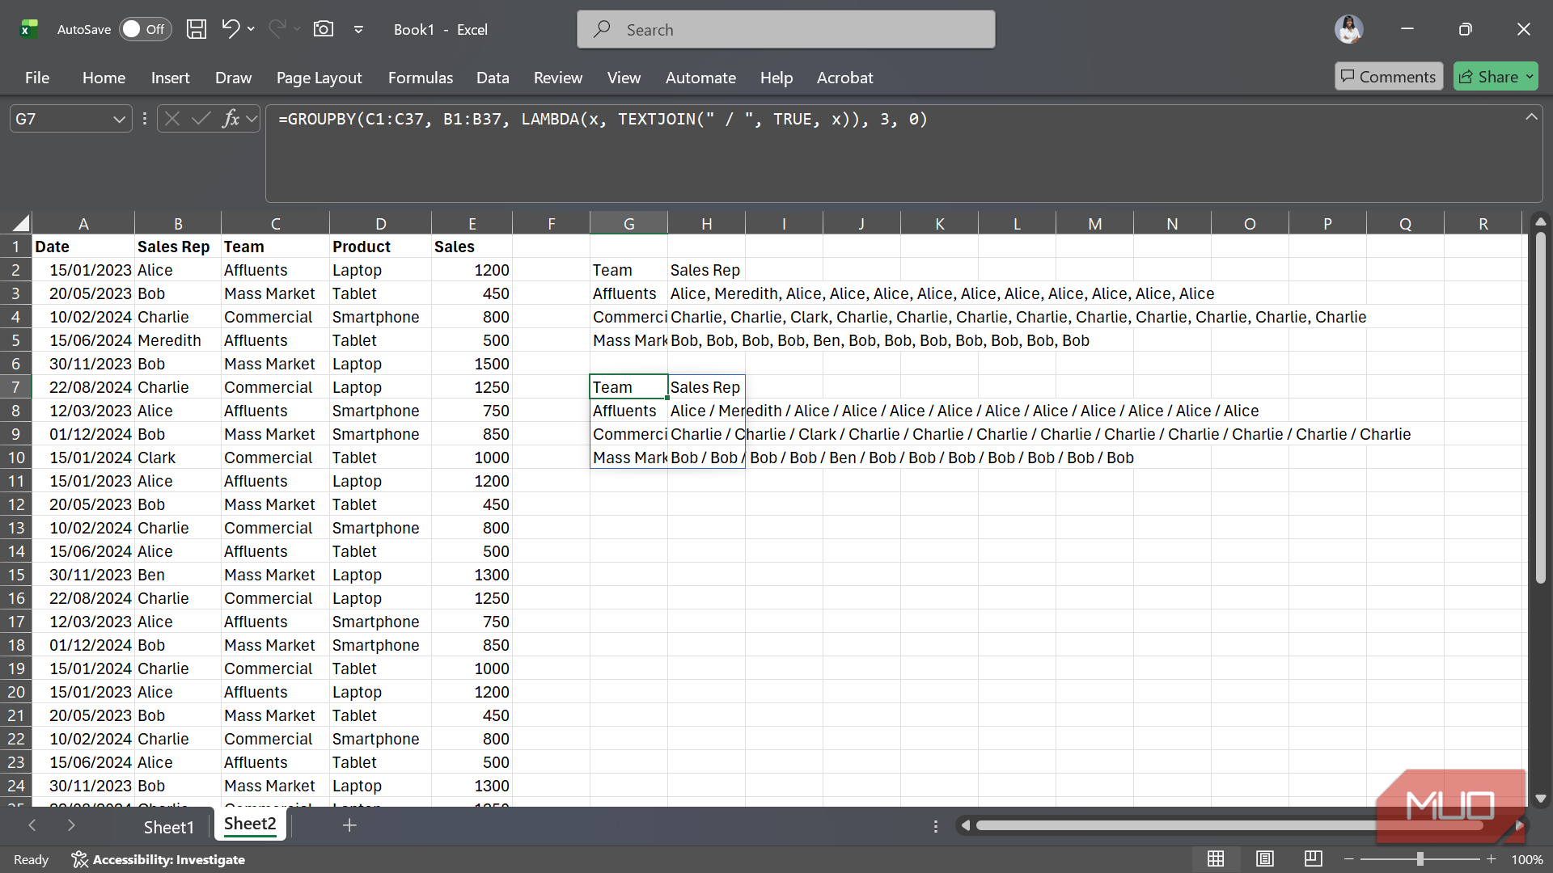This screenshot has width=1553, height=873.
Task: Click the zoom slider handle
Action: point(1420,859)
